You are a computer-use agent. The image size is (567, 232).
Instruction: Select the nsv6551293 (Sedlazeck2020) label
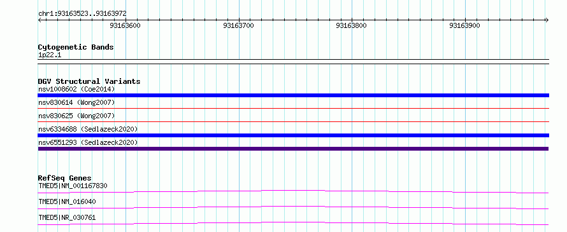click(88, 142)
